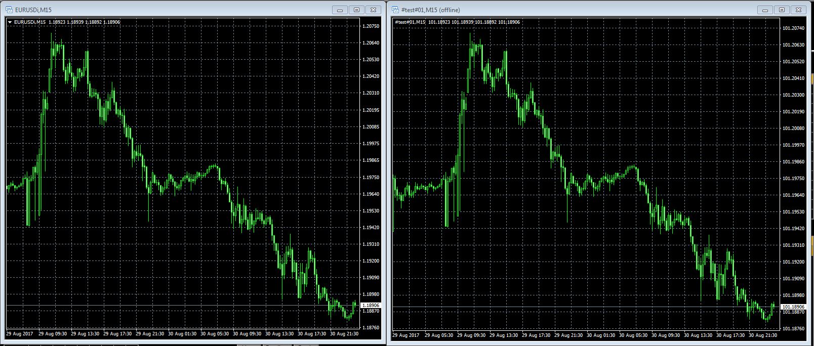Click the 101.19640 price scale label
This screenshot has height=346, width=814.
tap(793, 195)
